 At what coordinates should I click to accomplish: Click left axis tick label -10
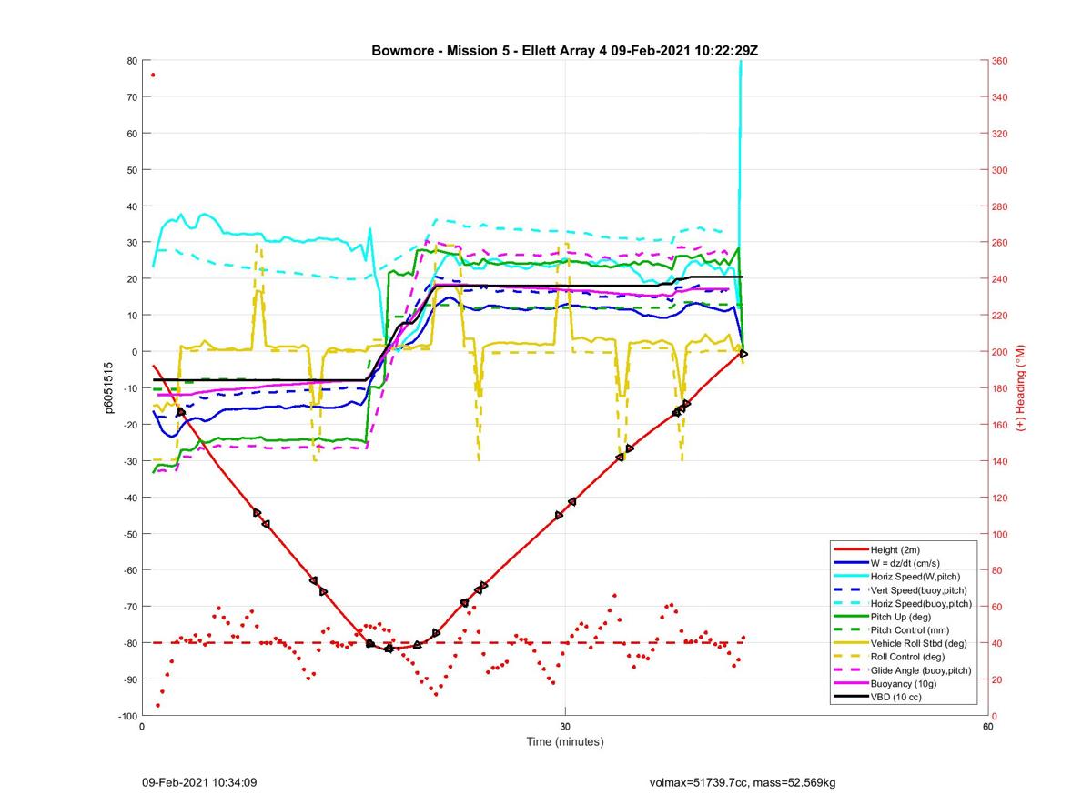pos(129,388)
